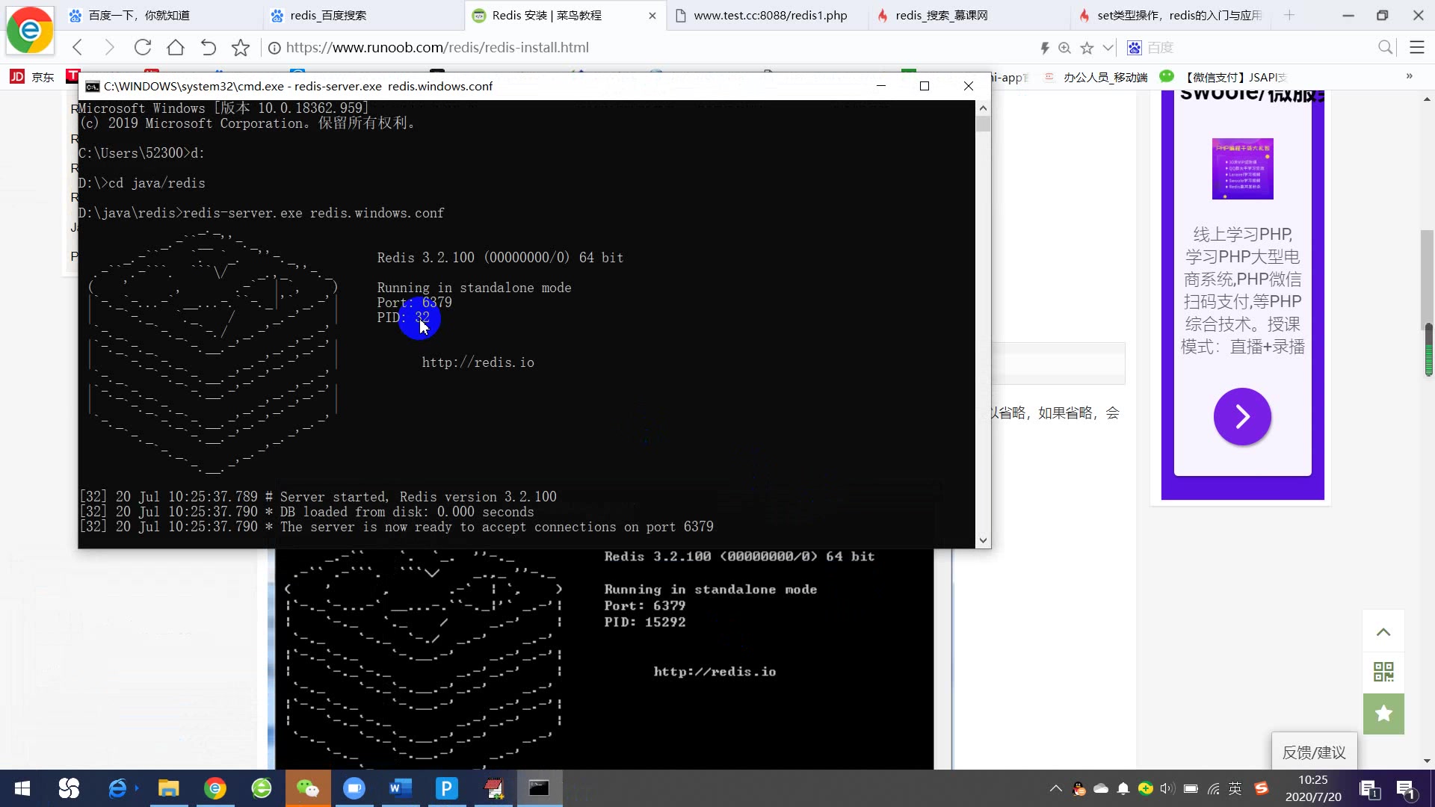The height and width of the screenshot is (807, 1435).
Task: Open the Word icon on taskbar
Action: click(x=401, y=788)
